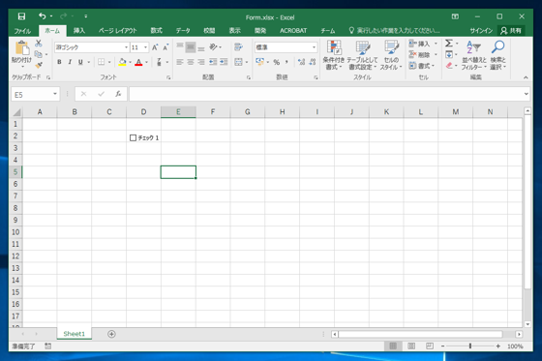Click the Insert Function fx icon
542x361 pixels.
coord(118,94)
